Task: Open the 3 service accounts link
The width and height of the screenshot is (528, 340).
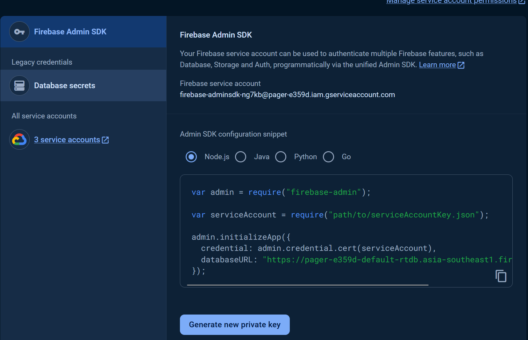Action: tap(67, 140)
